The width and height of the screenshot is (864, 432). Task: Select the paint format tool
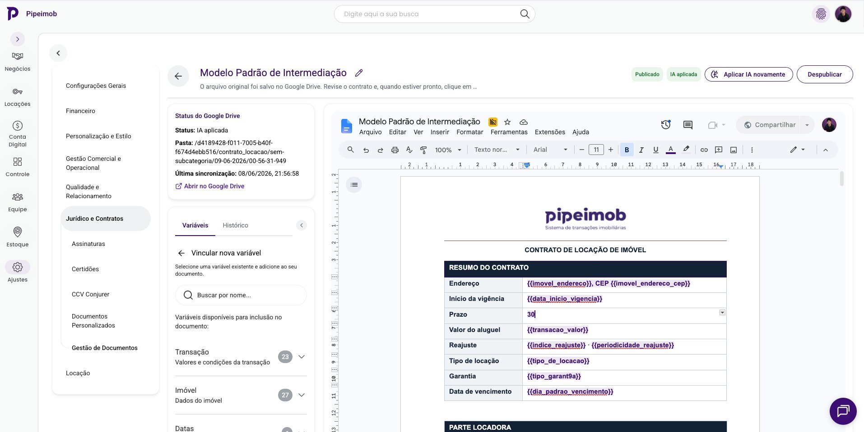(423, 150)
